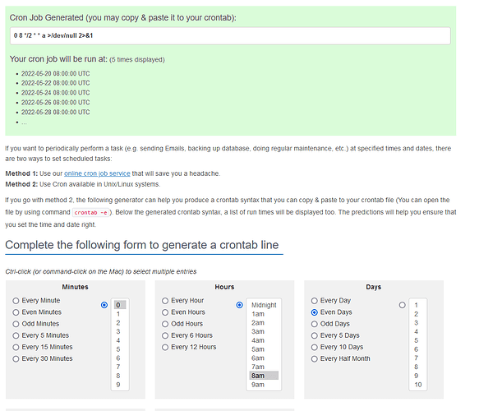Select Every 12 Hours option
The width and height of the screenshot is (479, 411).
click(165, 347)
